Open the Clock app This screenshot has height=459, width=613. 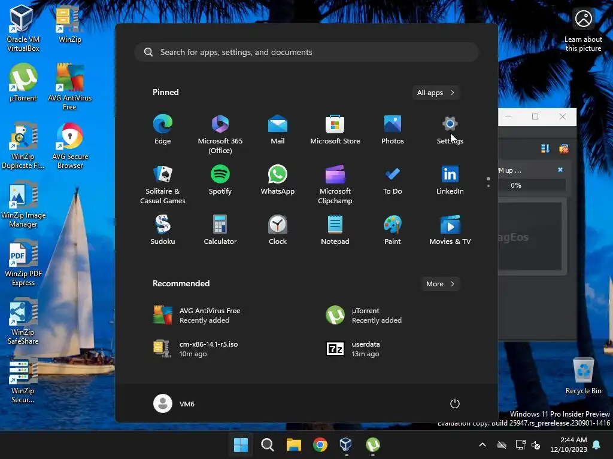click(x=278, y=230)
